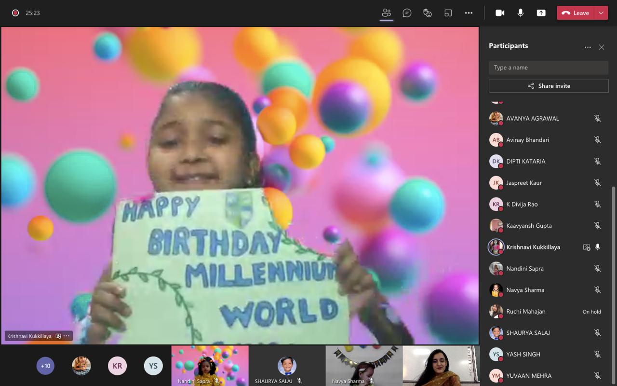Open More actions in meeting toolbar
The width and height of the screenshot is (617, 386).
(x=469, y=13)
